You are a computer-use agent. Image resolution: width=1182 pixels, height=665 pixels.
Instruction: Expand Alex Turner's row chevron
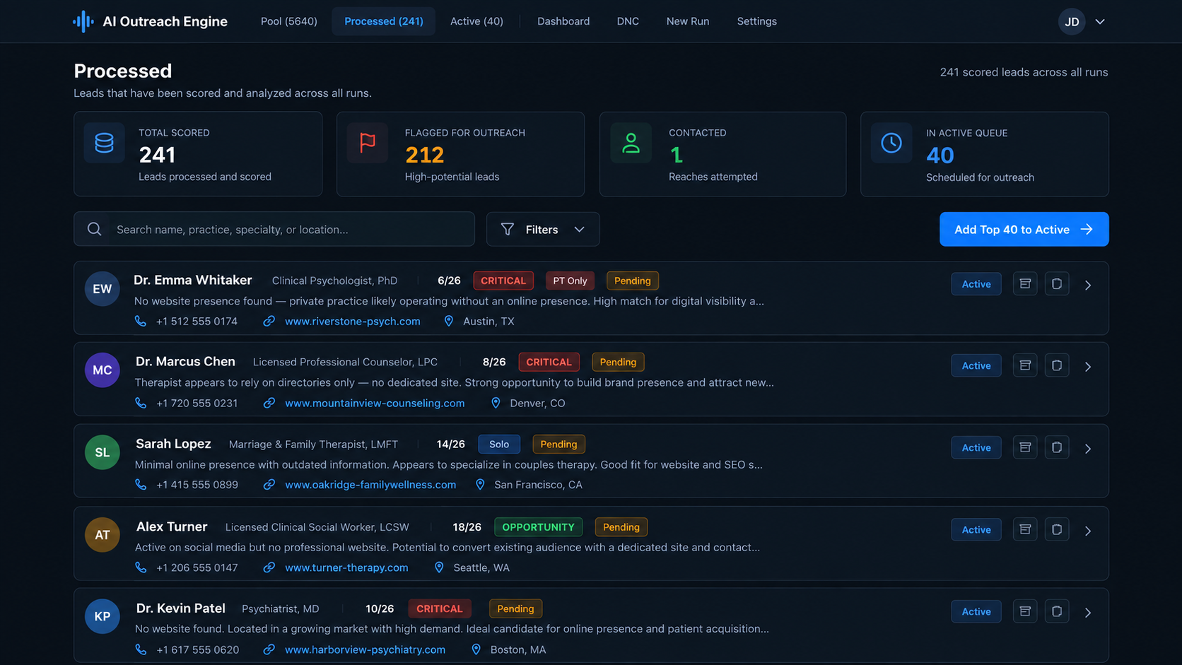click(x=1088, y=530)
